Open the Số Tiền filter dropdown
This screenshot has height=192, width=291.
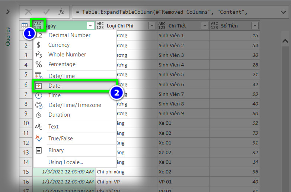255,26
